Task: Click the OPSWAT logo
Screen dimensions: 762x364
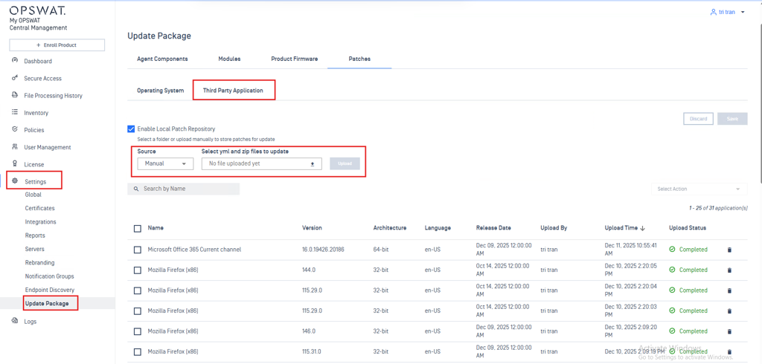Action: (37, 10)
